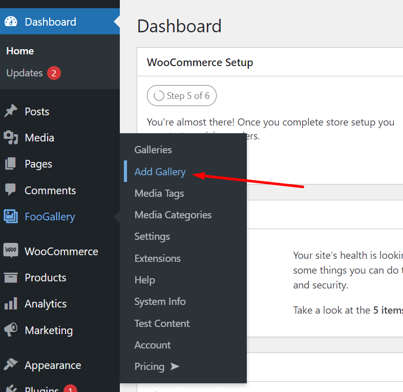
Task: Select Media Tags in the flyout
Action: click(159, 193)
